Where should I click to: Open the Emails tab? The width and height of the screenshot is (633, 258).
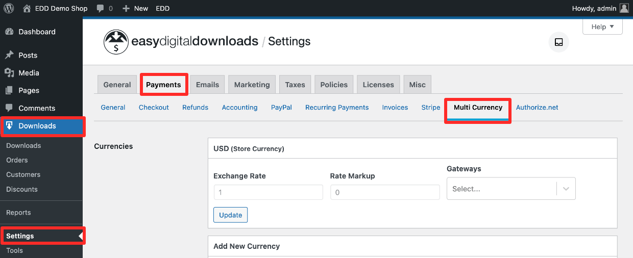tap(207, 85)
